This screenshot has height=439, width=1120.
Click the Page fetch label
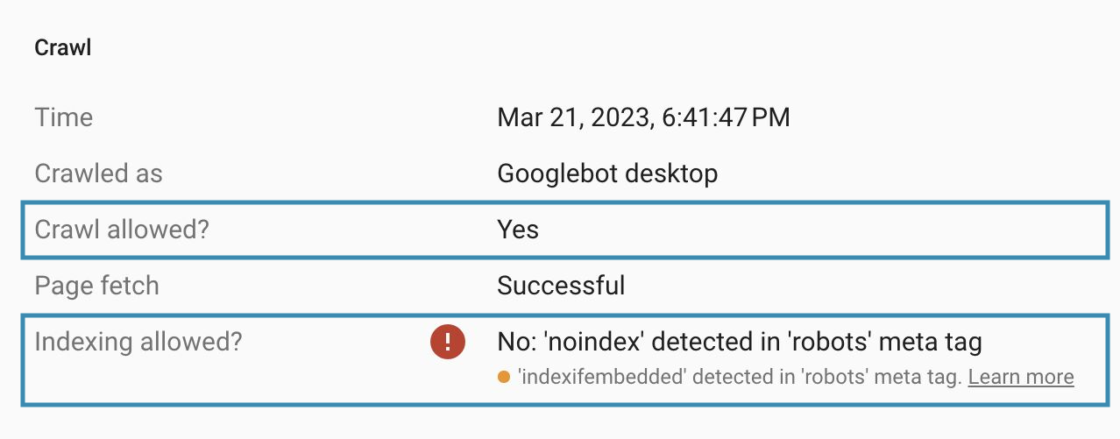[x=96, y=286]
